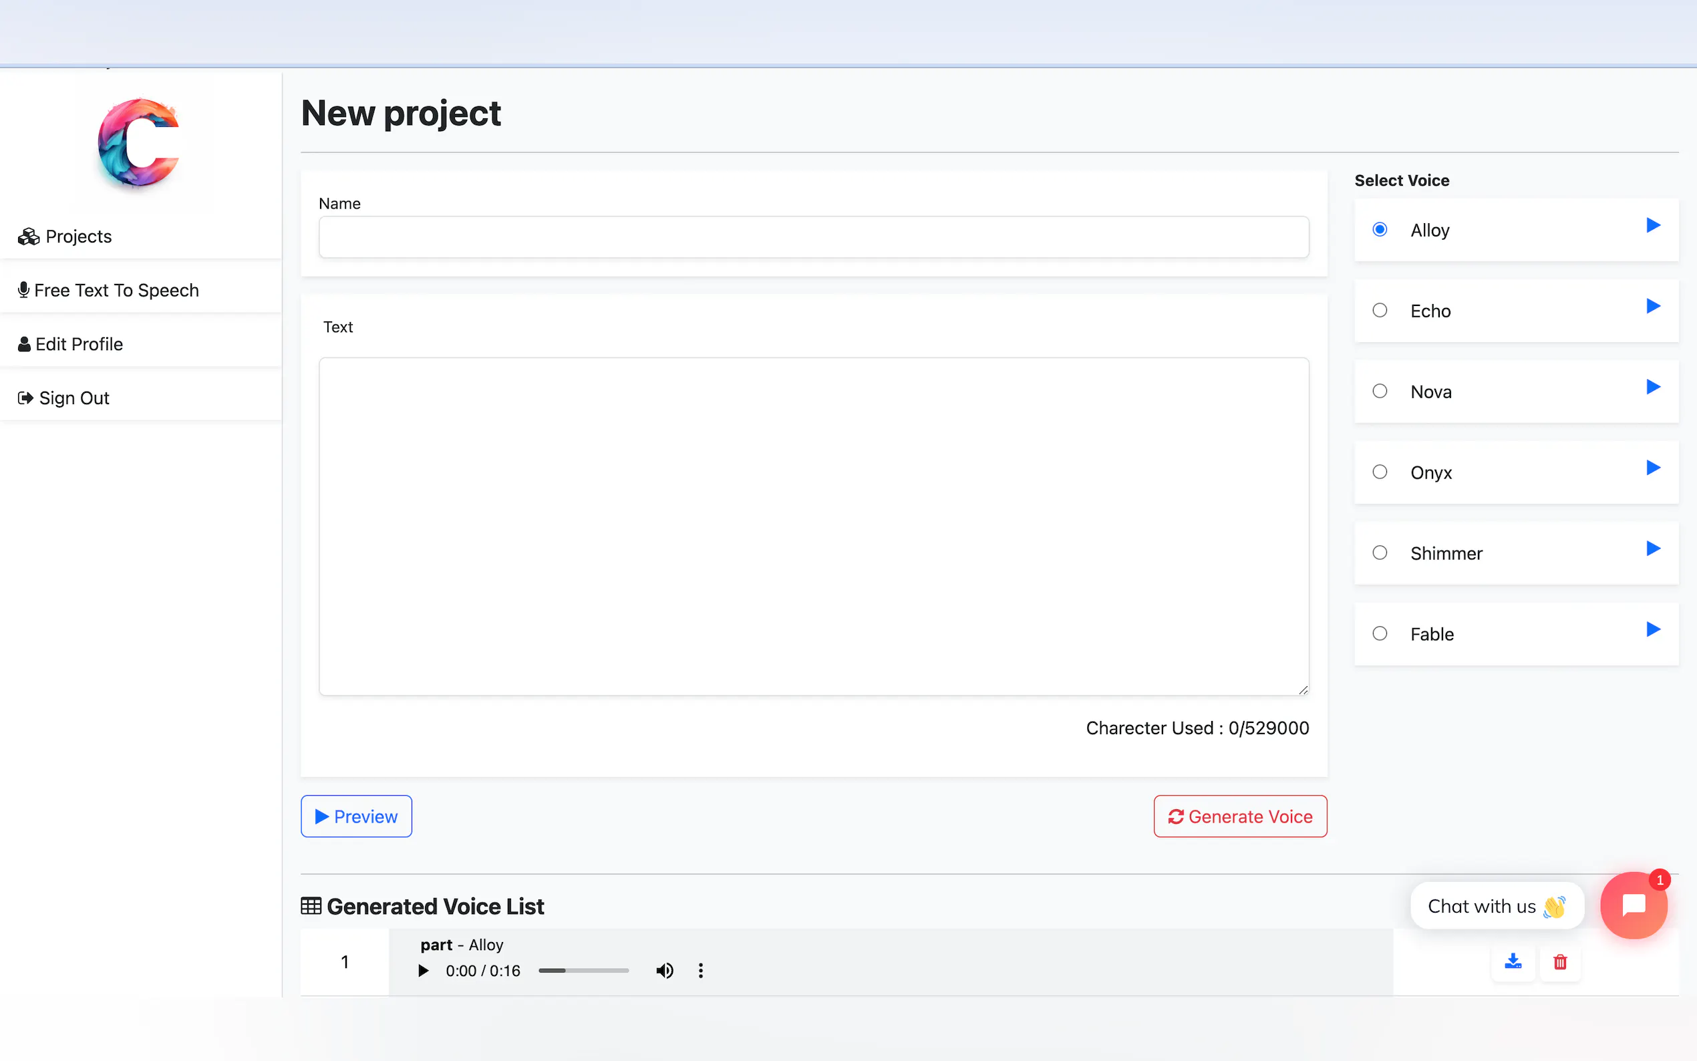
Task: Delete the generated voice with trash icon
Action: (1559, 961)
